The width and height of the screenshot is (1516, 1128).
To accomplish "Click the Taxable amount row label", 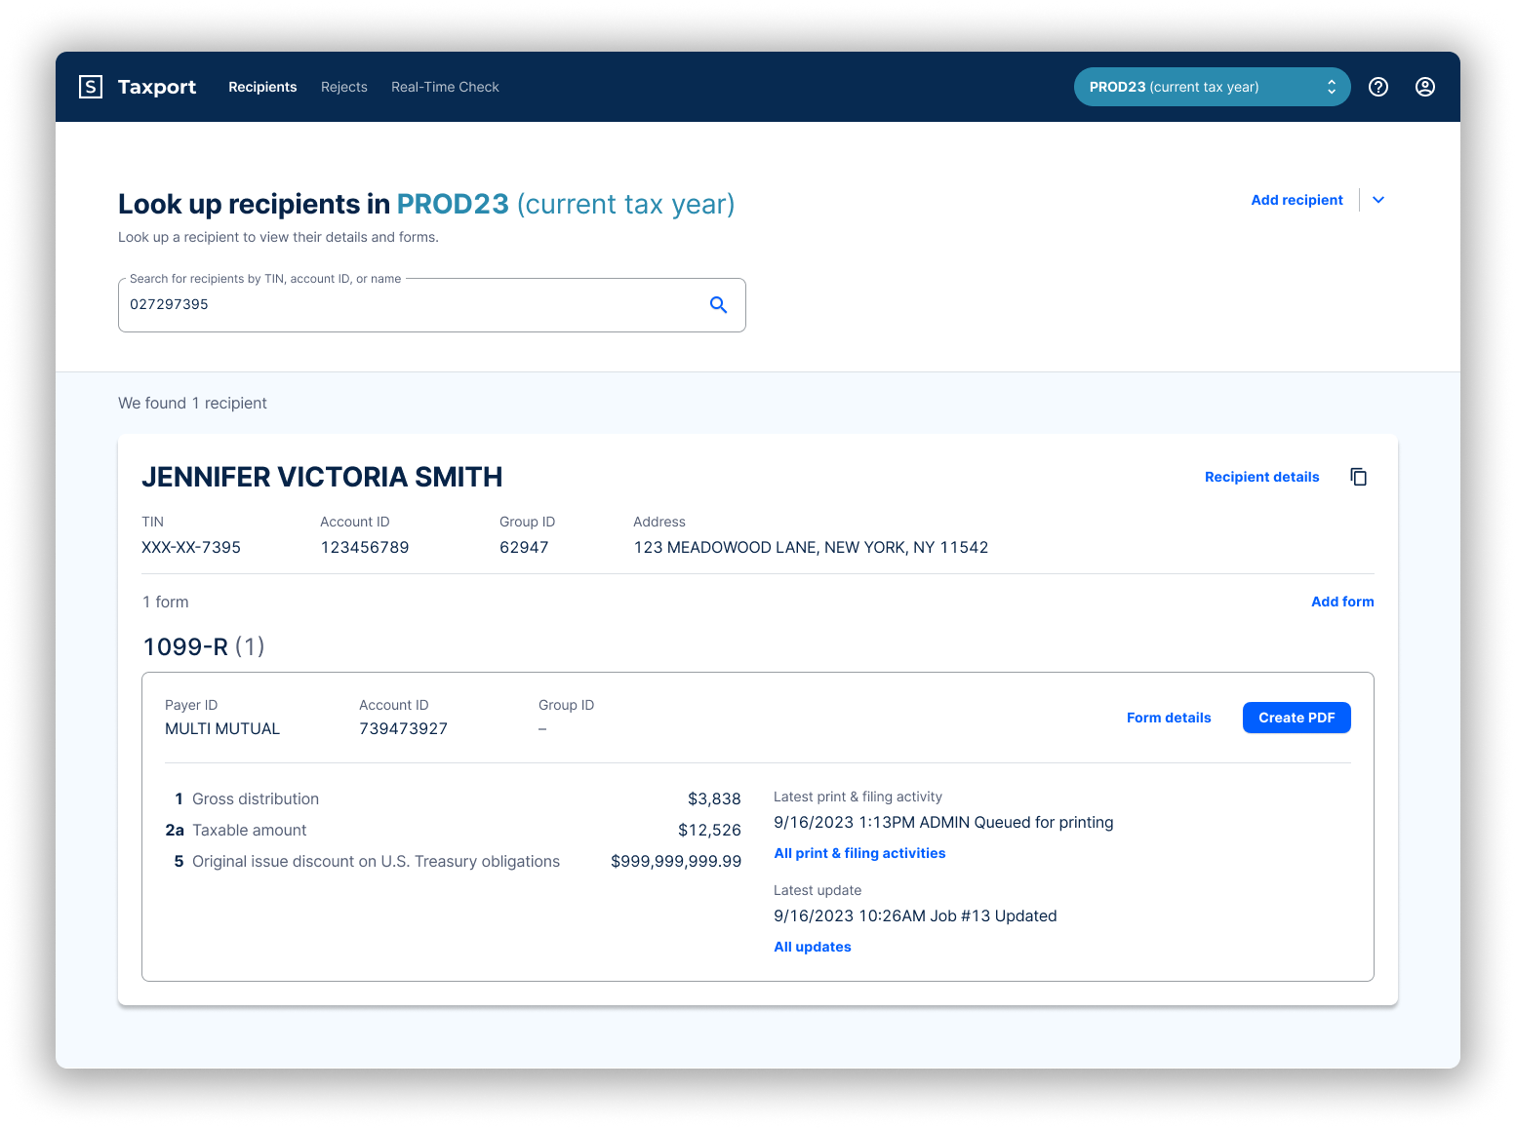I will (249, 830).
